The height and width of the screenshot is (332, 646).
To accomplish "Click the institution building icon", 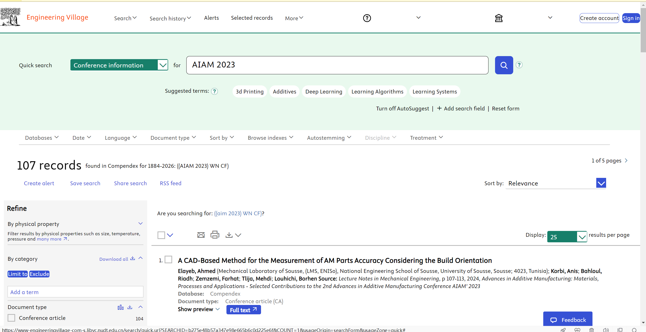I will point(499,18).
